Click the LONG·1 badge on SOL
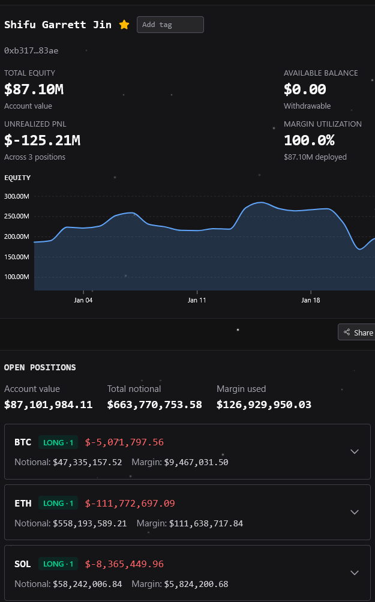 (58, 564)
